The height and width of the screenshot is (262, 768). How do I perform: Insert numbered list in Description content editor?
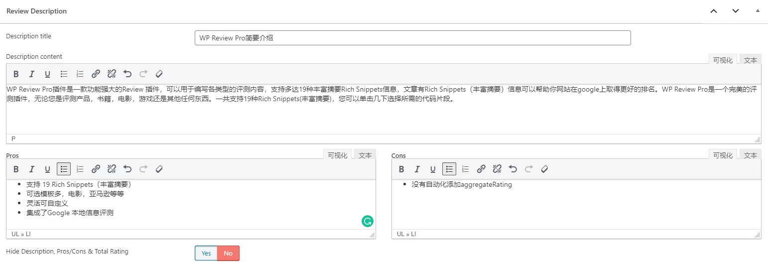(80, 74)
